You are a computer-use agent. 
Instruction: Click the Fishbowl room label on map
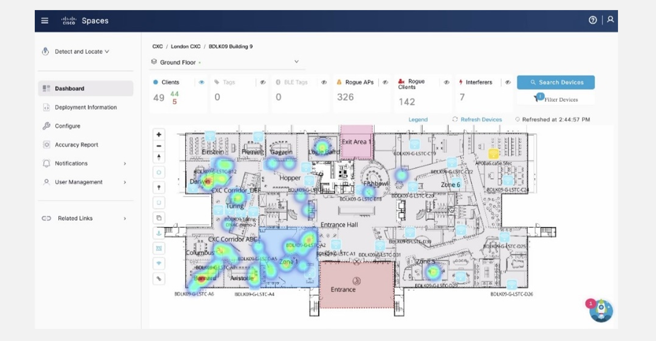pyautogui.click(x=376, y=184)
